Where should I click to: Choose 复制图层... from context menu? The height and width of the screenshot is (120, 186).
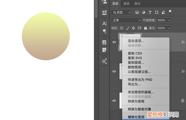tap(146, 63)
